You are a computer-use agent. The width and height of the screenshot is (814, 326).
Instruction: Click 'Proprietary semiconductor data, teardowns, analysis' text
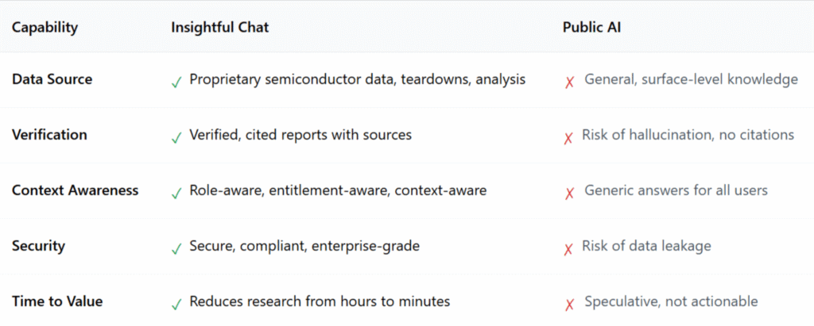point(357,79)
